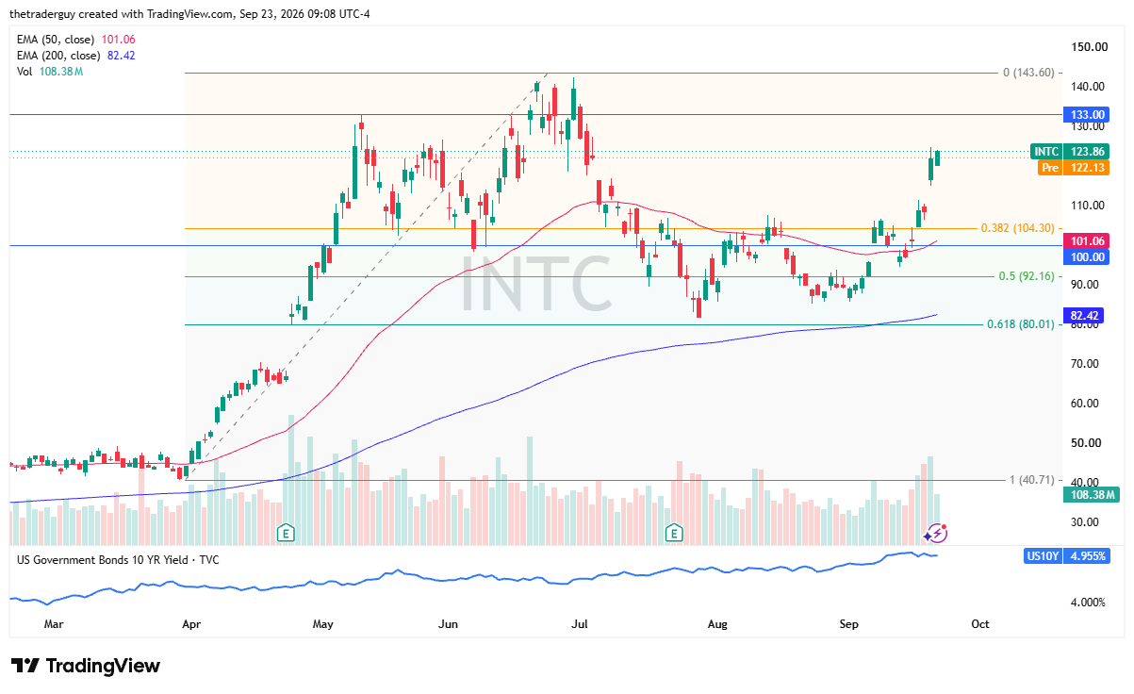Select the Vol 108.38M legend entry
Image resolution: width=1134 pixels, height=694 pixels.
point(50,73)
